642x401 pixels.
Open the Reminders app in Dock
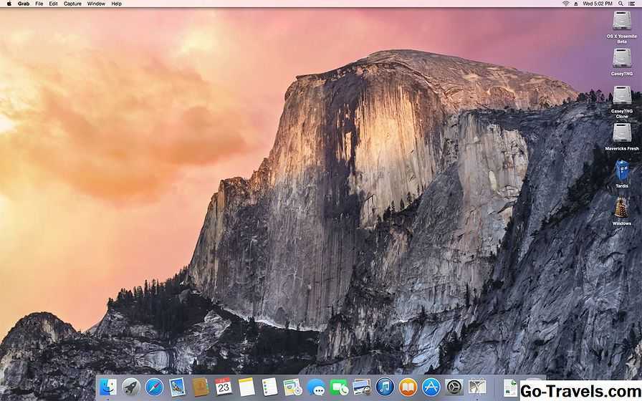[x=269, y=387]
